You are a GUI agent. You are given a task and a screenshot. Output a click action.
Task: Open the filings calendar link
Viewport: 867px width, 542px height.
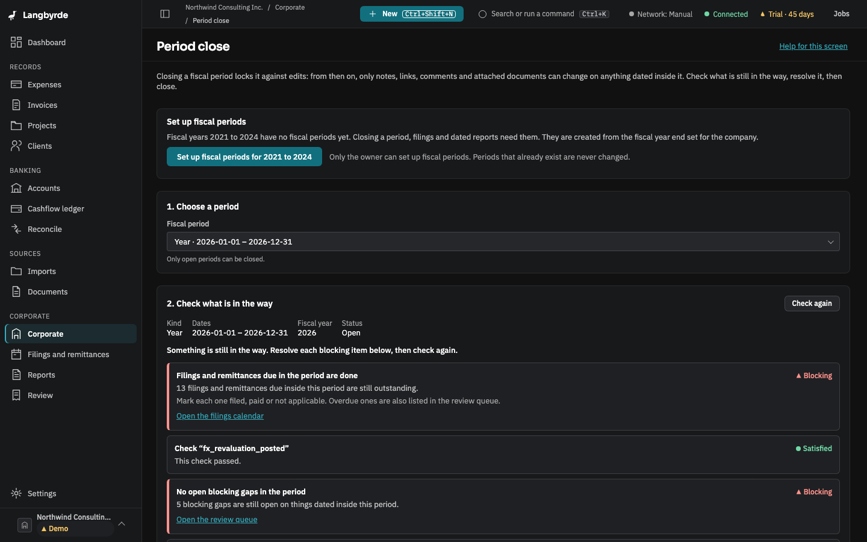pos(220,416)
